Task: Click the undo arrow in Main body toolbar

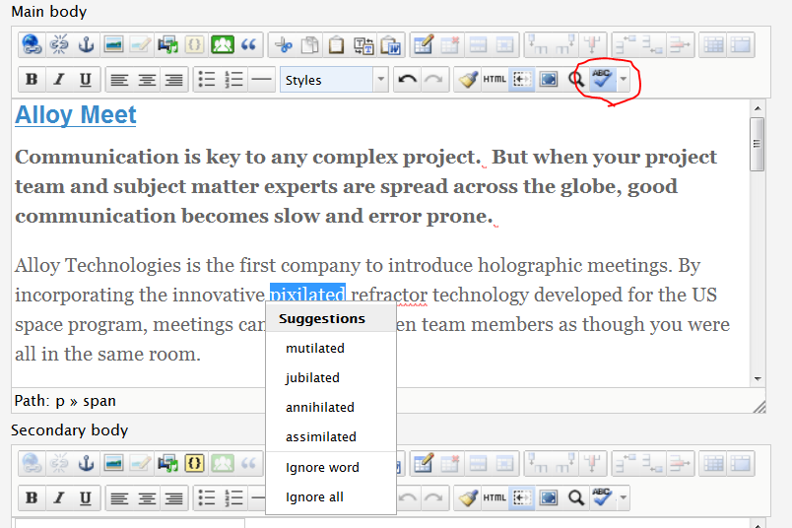Action: tap(406, 80)
